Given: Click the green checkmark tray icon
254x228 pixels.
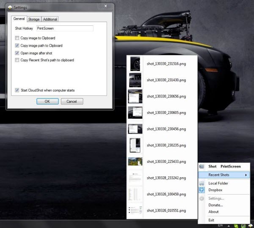Looking at the screenshot, I should click(x=237, y=225).
